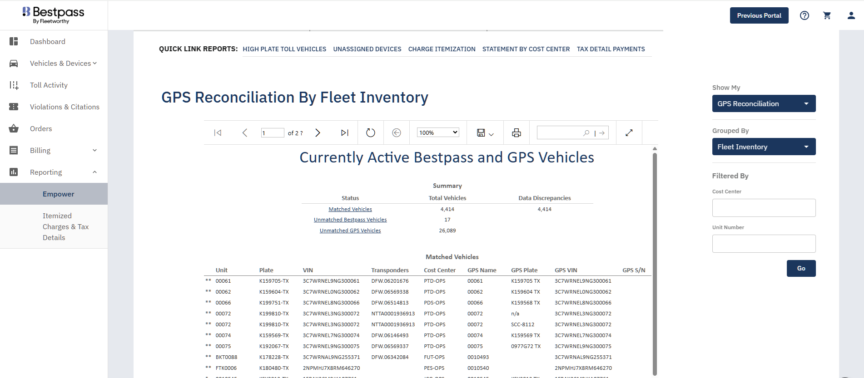
Task: Open Toll Activity in sidebar
Action: coord(49,85)
